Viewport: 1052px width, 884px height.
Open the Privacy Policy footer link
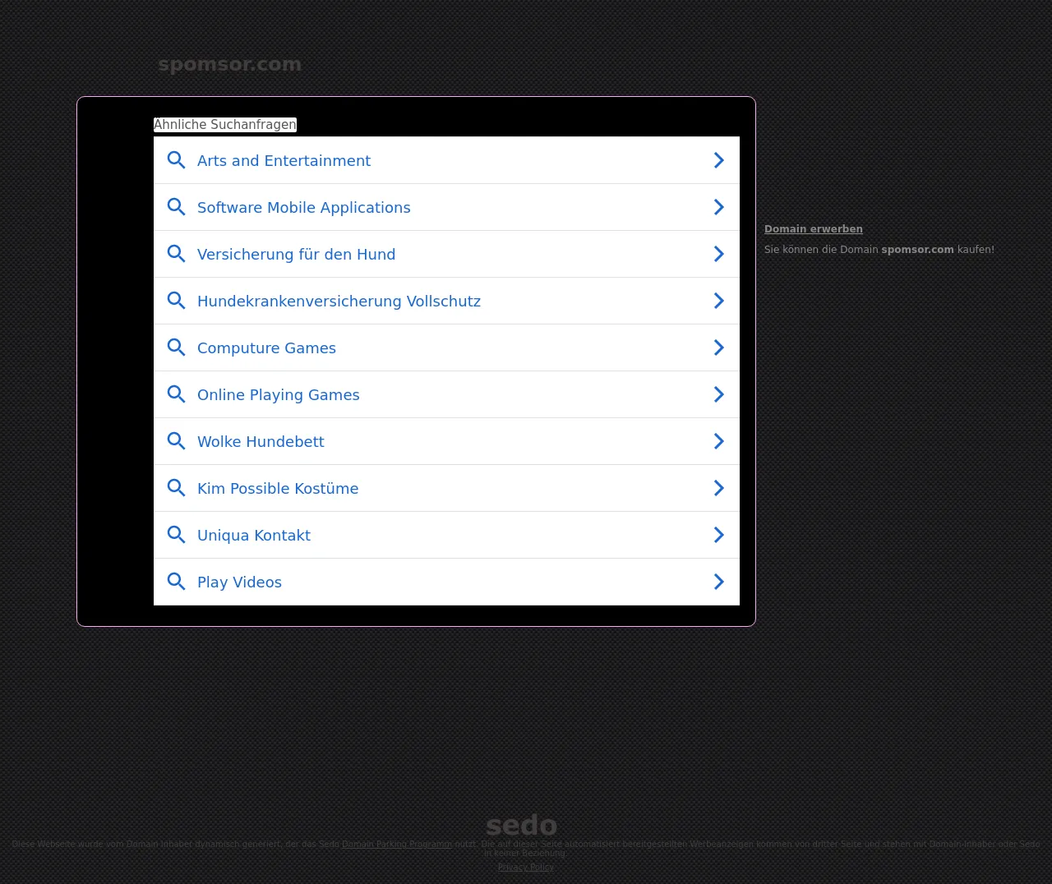pyautogui.click(x=526, y=867)
